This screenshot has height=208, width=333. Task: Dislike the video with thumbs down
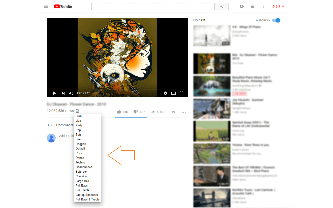click(139, 112)
